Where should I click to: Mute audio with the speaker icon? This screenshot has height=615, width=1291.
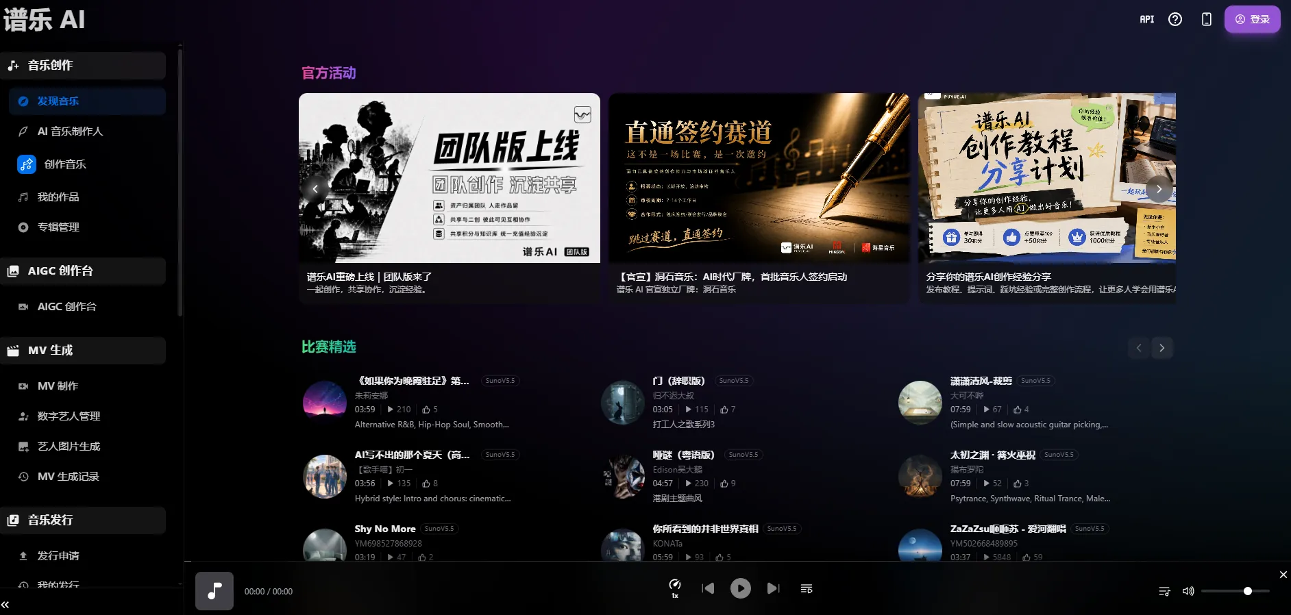pyautogui.click(x=1188, y=591)
